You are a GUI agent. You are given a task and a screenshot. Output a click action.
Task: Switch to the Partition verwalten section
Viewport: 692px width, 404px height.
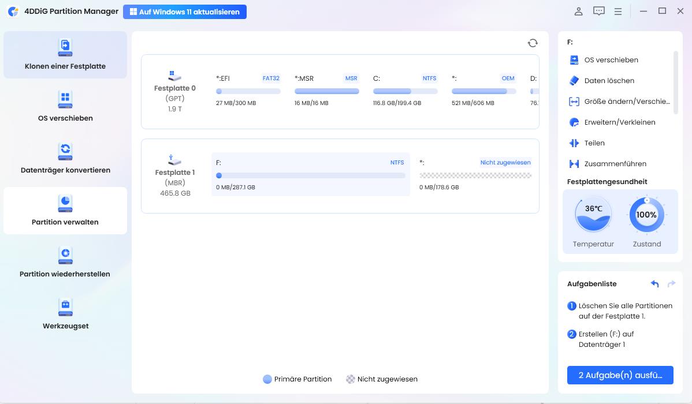[x=65, y=211]
